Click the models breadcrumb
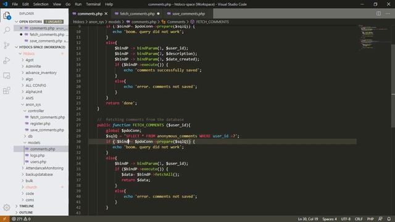395x222 pixels. pos(114,22)
